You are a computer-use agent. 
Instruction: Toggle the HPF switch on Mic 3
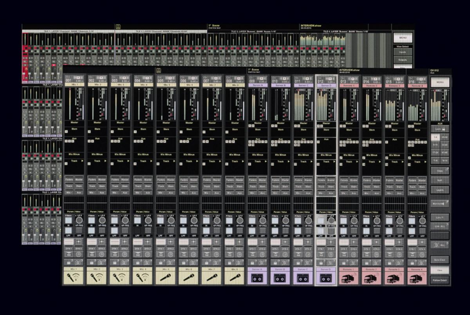tap(125, 230)
